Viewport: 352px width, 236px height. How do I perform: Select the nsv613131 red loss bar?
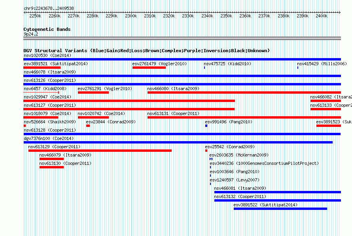(244, 117)
